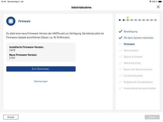The image size is (163, 122).
Task: Click installed firmware version 2.41.0
Action: [12, 50]
